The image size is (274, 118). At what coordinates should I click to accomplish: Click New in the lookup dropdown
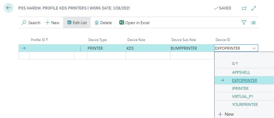tap(226, 114)
